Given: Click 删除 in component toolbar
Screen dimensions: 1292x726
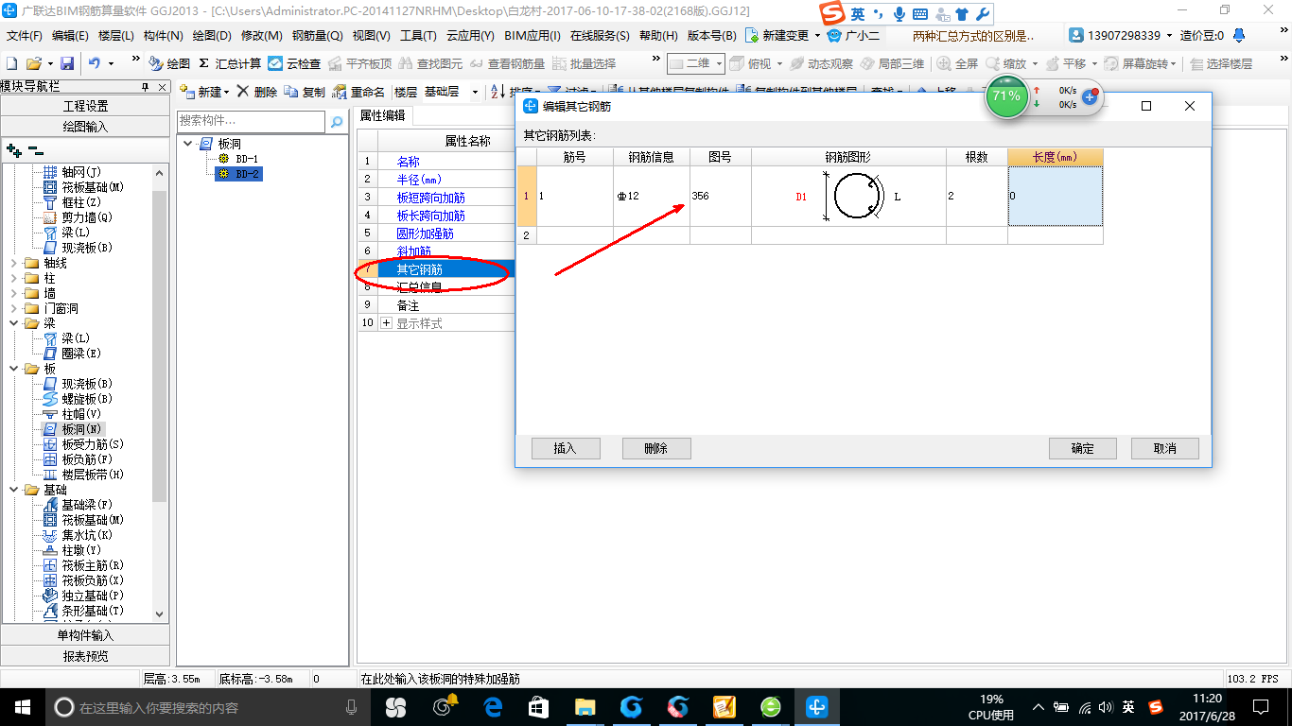Looking at the screenshot, I should [x=257, y=92].
